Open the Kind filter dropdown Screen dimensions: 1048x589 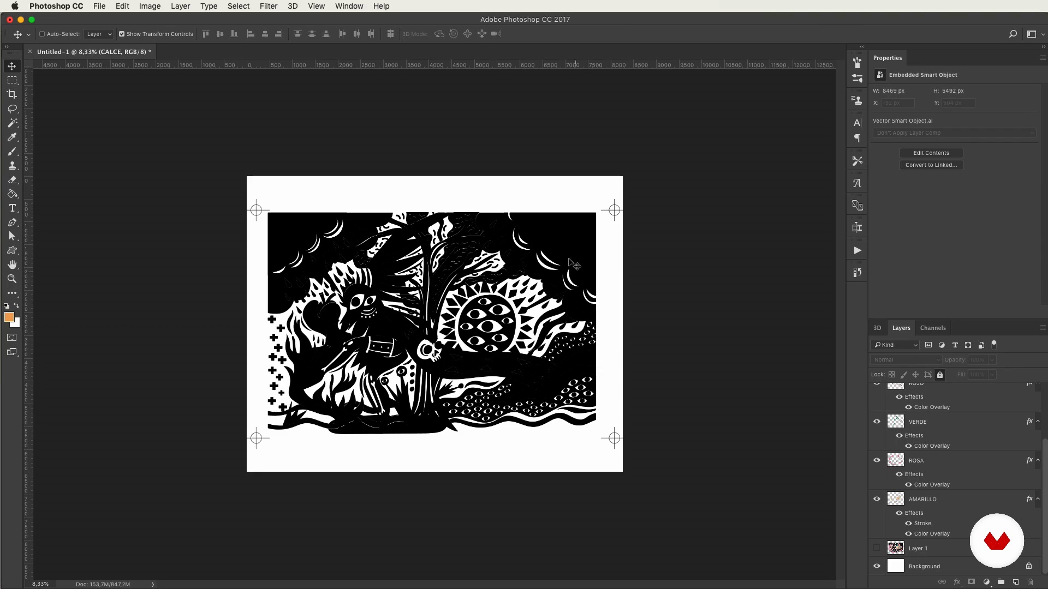(895, 345)
